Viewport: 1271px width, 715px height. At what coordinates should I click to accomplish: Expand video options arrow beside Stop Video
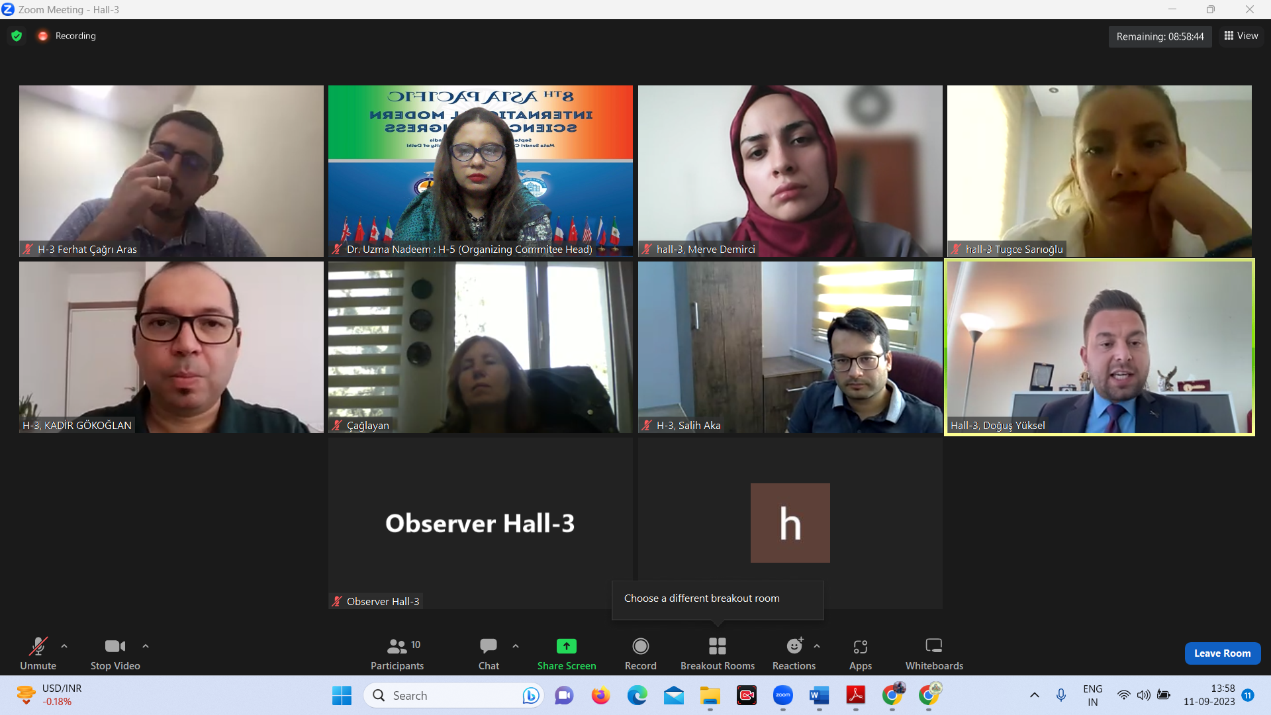(146, 646)
